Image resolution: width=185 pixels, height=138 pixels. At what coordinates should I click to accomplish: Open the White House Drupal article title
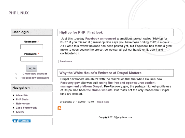(100, 73)
